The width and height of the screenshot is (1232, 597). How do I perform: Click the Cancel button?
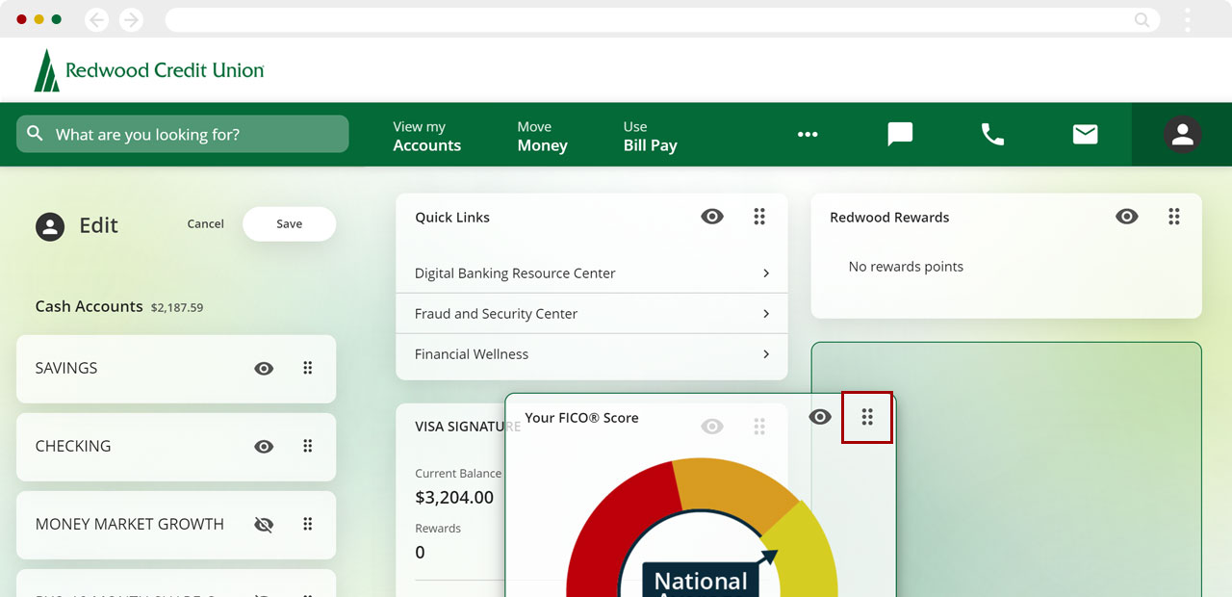point(205,223)
